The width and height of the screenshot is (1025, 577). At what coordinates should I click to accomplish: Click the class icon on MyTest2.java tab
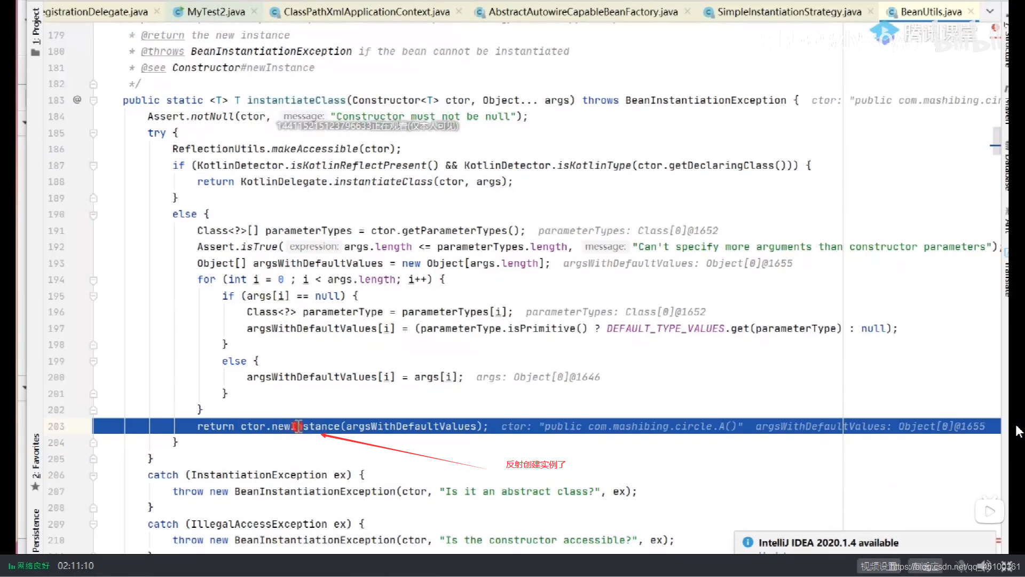coord(179,12)
